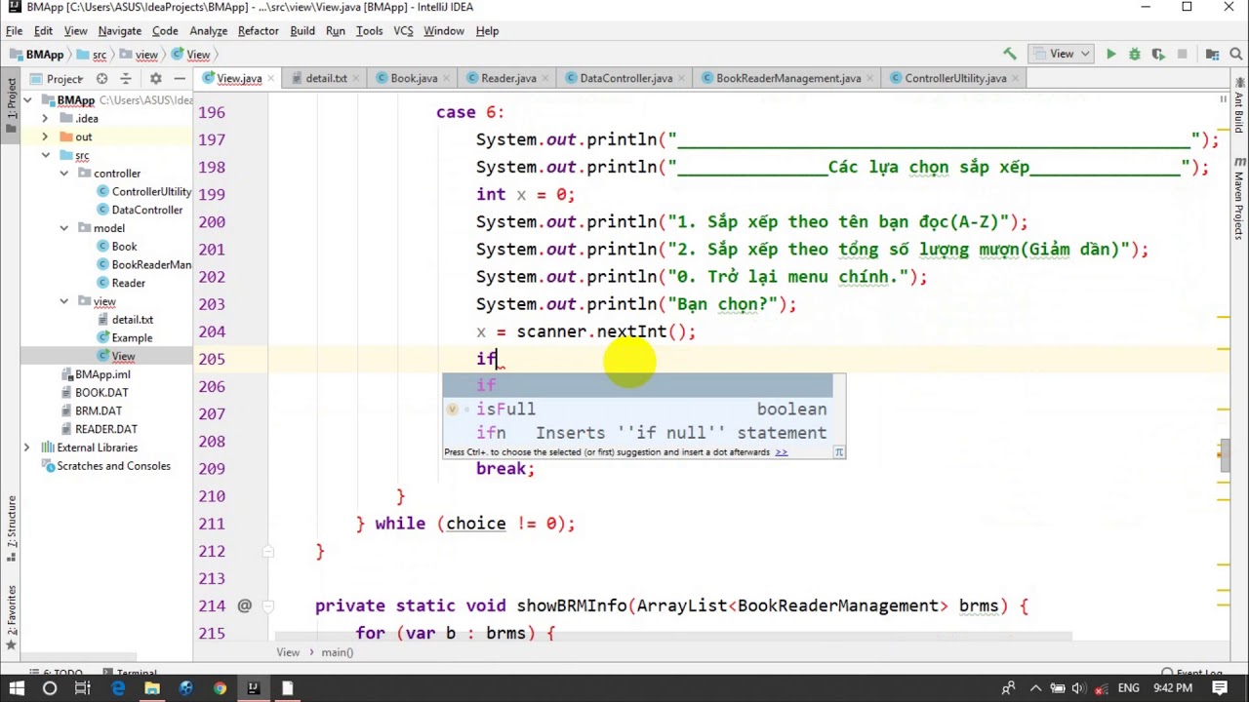Open Project panel settings gear
1249x702 pixels.
pyautogui.click(x=155, y=78)
